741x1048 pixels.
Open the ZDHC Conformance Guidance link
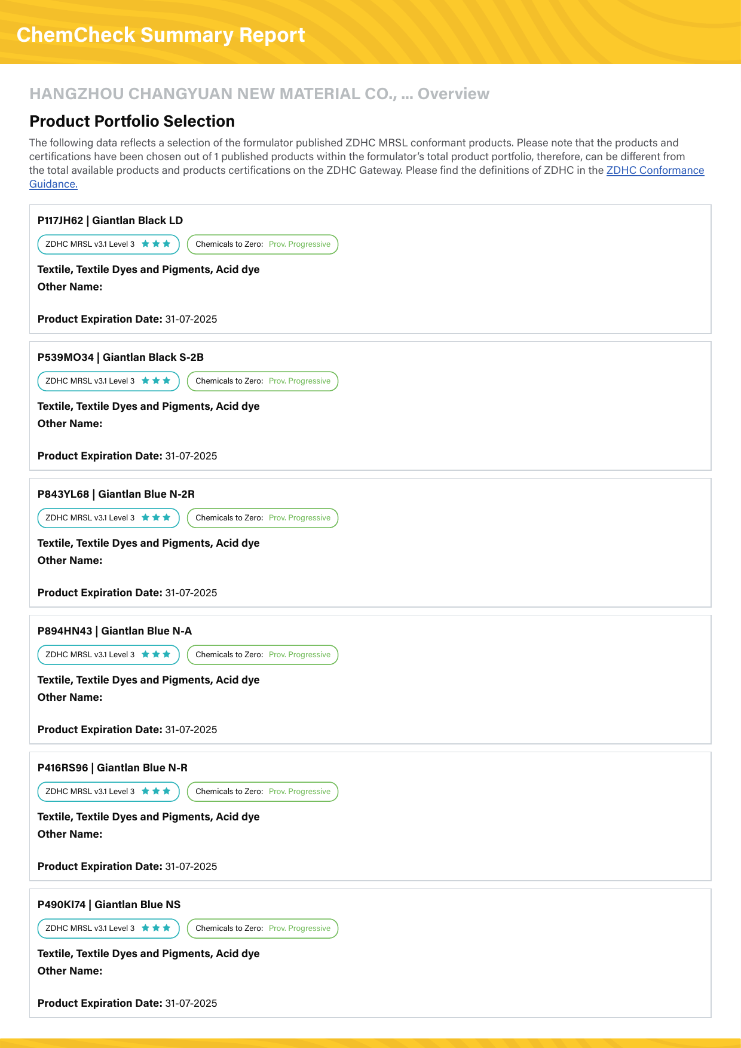point(655,170)
